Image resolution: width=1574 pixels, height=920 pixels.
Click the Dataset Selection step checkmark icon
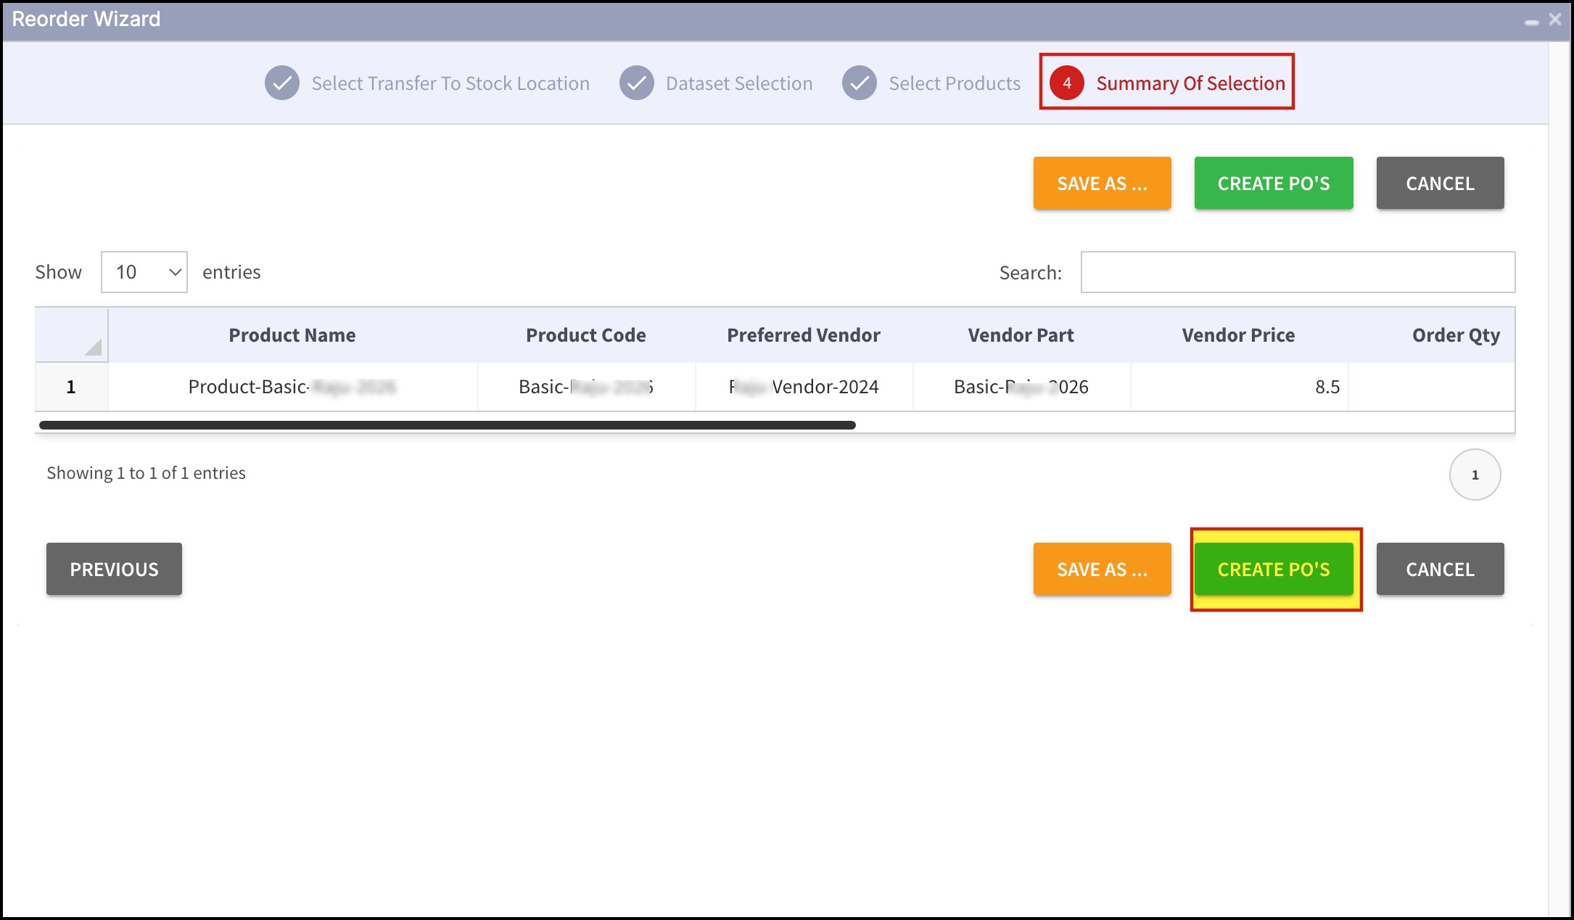(636, 83)
